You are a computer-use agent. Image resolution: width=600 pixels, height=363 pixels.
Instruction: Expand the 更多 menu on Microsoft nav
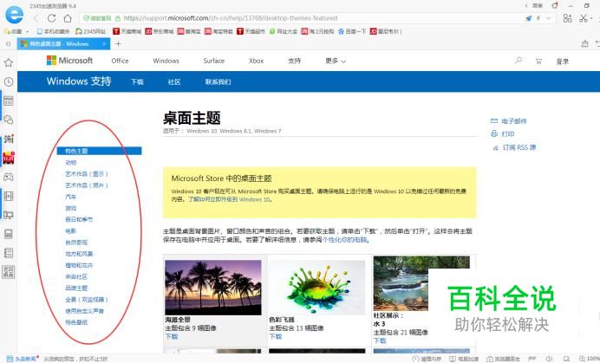pos(336,61)
